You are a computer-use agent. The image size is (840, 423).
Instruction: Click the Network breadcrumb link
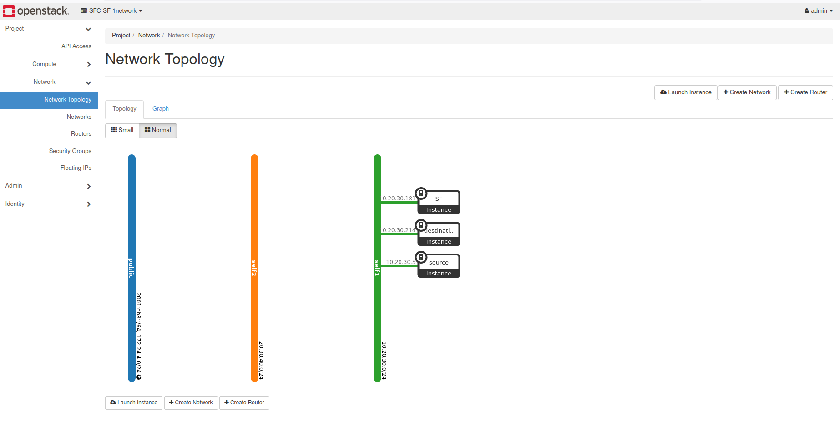[149, 36]
